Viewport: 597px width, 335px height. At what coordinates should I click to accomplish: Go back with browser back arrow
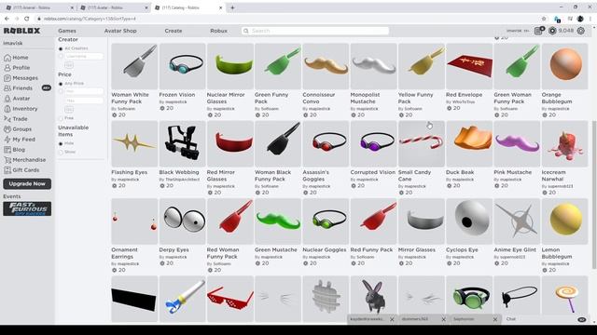(7, 19)
